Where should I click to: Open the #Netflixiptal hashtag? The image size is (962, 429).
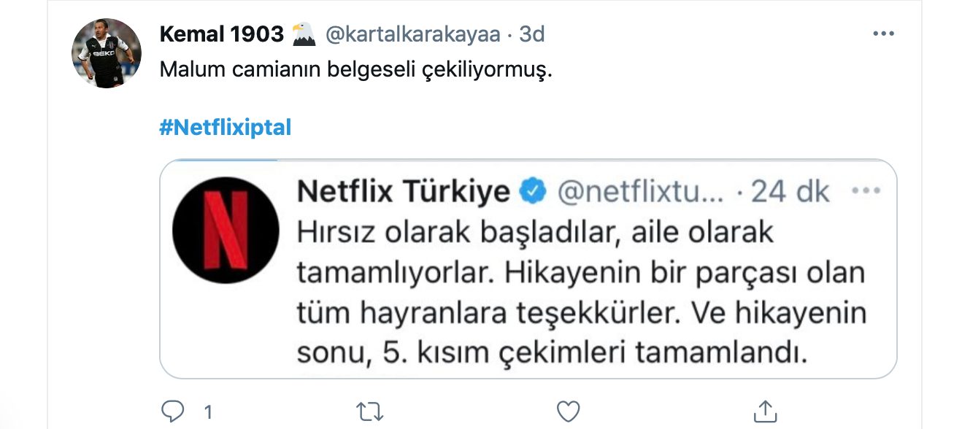(x=225, y=128)
